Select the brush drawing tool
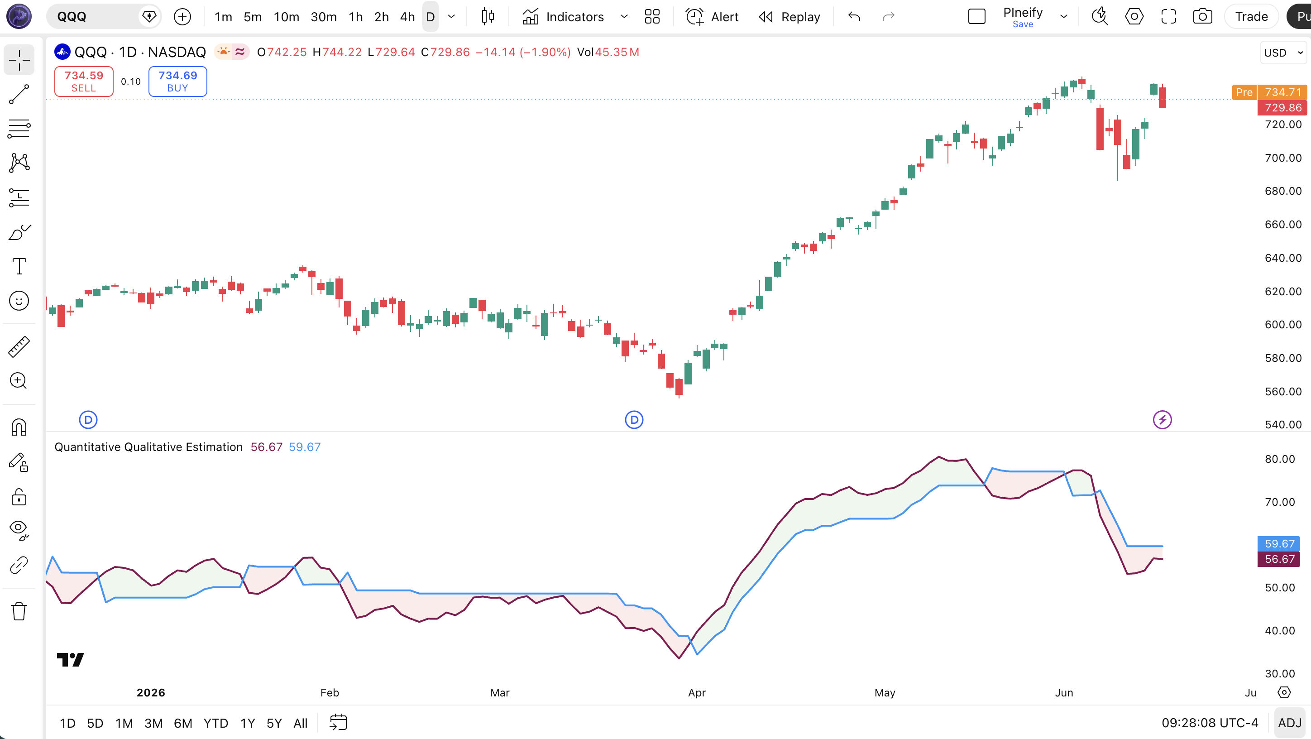Screen dimensions: 1311x739 (19, 232)
